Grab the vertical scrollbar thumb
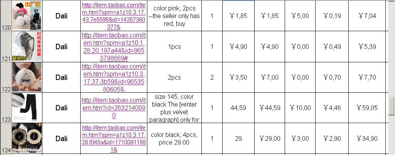Image resolution: width=395 pixels, height=155 pixels. (391, 106)
